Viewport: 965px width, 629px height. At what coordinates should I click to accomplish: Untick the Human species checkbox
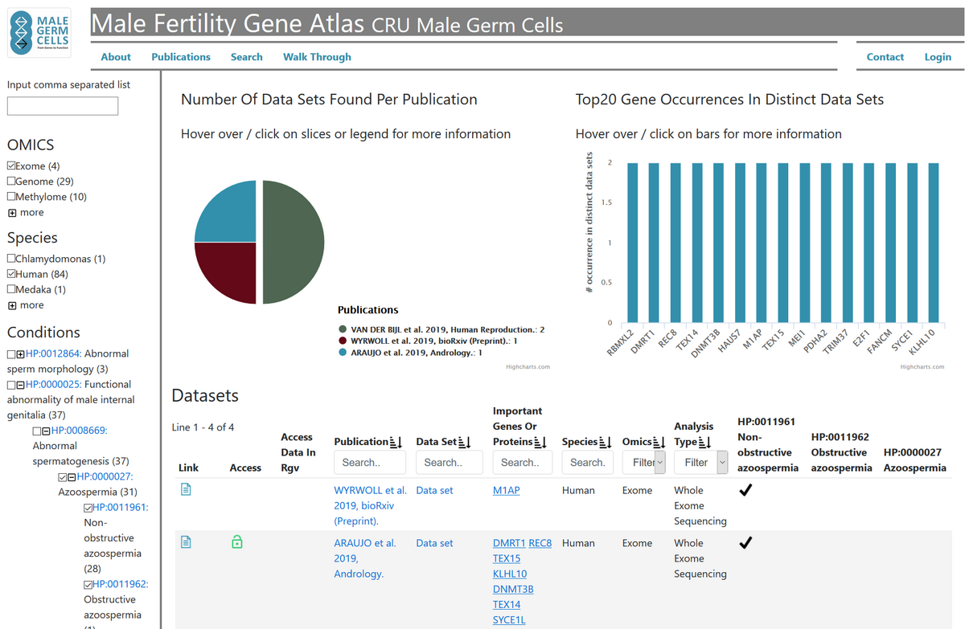coord(11,274)
